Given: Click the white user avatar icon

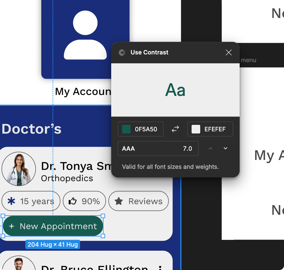Looking at the screenshot, I should (85, 35).
